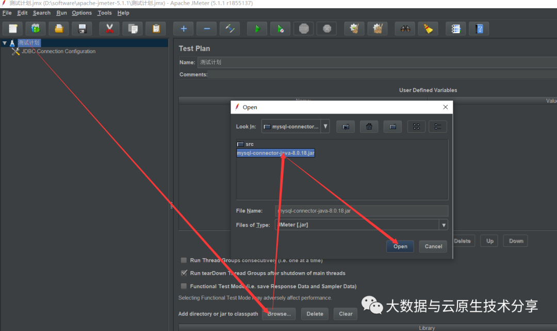Click the Clear All results icon

[378, 29]
